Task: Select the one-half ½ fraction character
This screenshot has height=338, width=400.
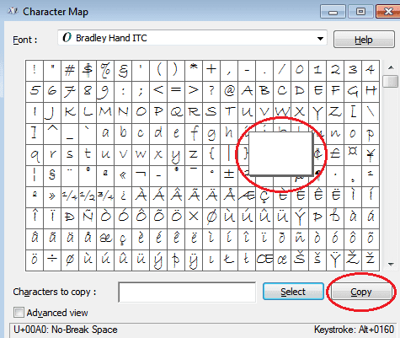Action: 88,196
